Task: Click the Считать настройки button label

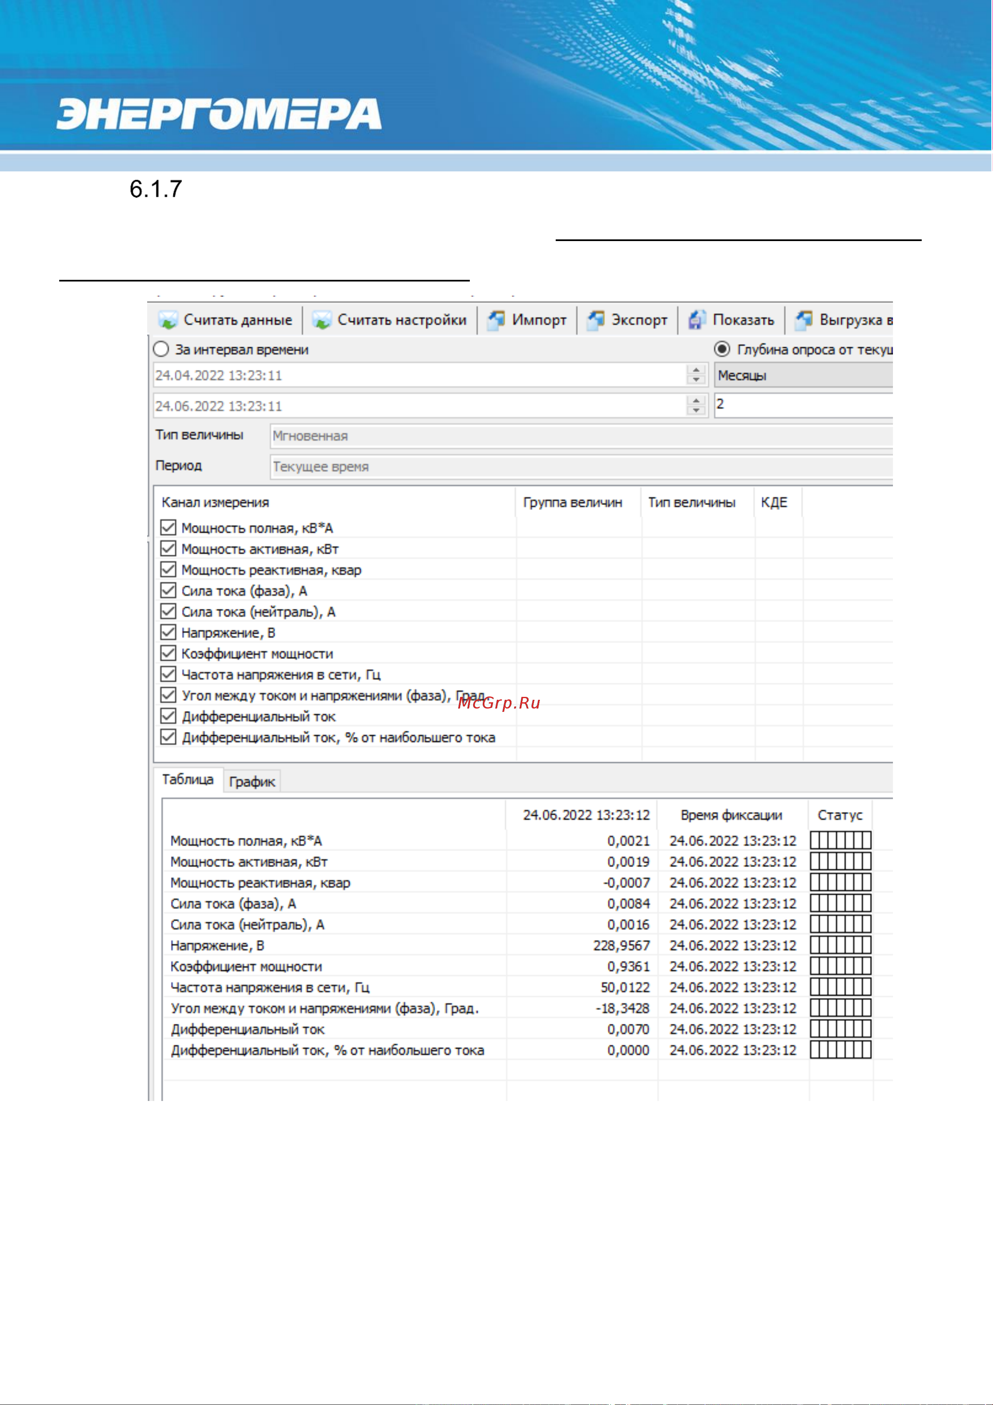Action: pyautogui.click(x=402, y=320)
